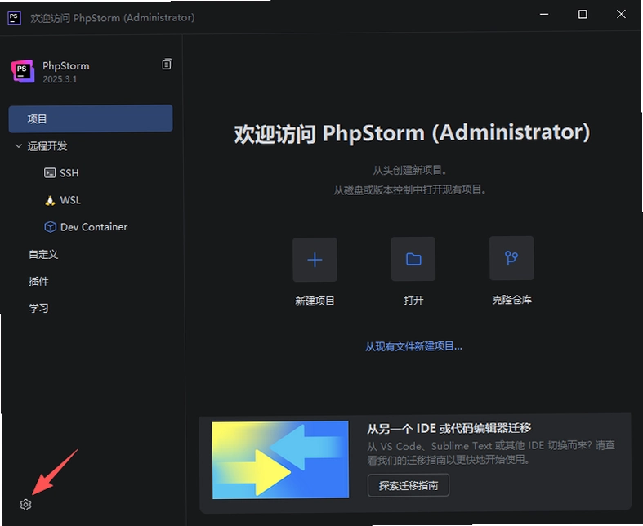The image size is (643, 526).
Task: Click the 打开 label under folder icon
Action: coord(413,300)
